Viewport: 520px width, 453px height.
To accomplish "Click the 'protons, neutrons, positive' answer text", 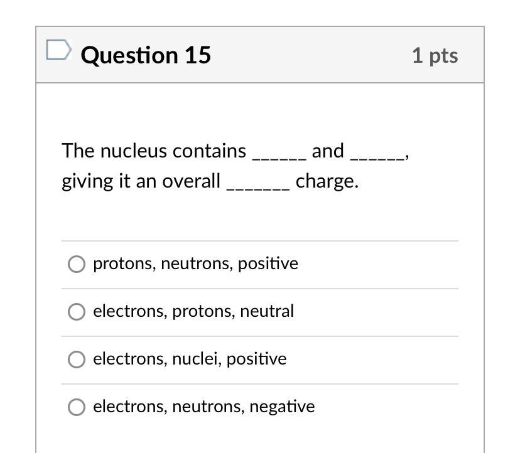I will coord(195,264).
